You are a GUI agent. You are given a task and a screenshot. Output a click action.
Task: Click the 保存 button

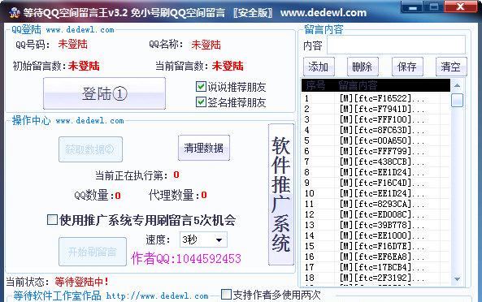coord(407,67)
